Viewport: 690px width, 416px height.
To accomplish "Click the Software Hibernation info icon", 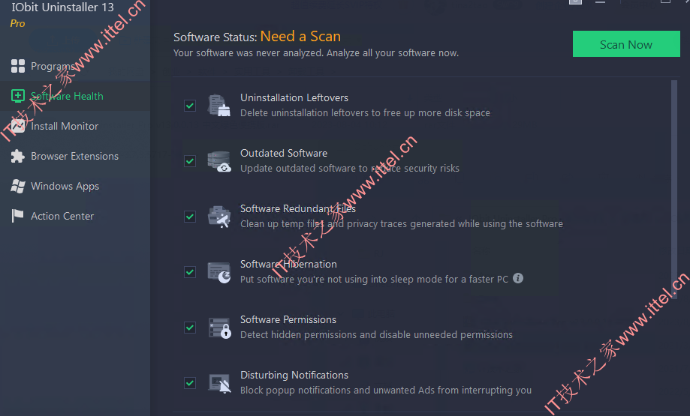I will pos(518,278).
